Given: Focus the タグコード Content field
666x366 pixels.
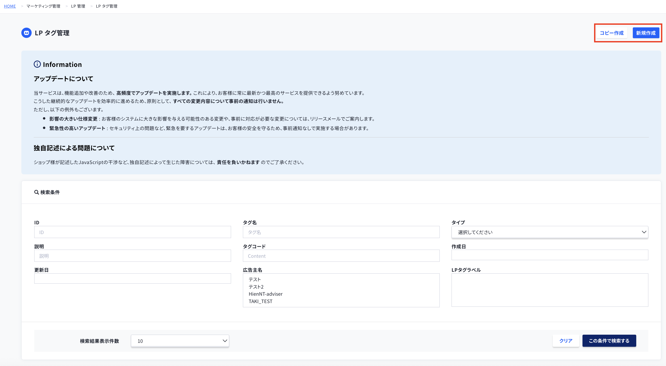Looking at the screenshot, I should pos(341,256).
